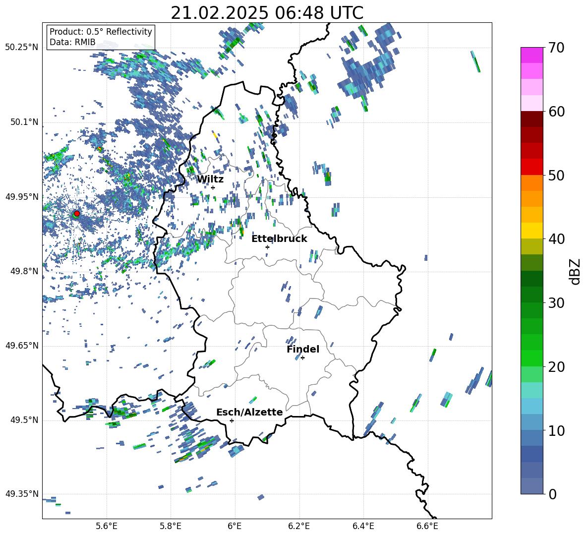This screenshot has width=587, height=536.
Task: Click the cross marker below Wiltz
Action: pyautogui.click(x=213, y=187)
